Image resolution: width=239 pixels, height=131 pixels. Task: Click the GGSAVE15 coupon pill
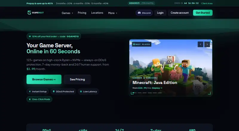pyautogui.click(x=141, y=3)
